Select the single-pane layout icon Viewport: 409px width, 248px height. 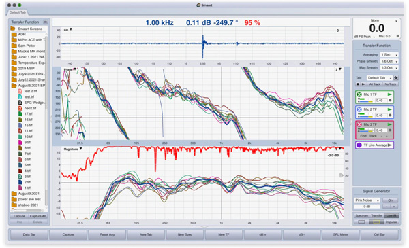tap(361, 222)
